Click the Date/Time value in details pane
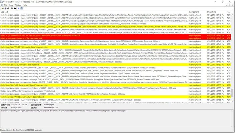 (x=19, y=105)
